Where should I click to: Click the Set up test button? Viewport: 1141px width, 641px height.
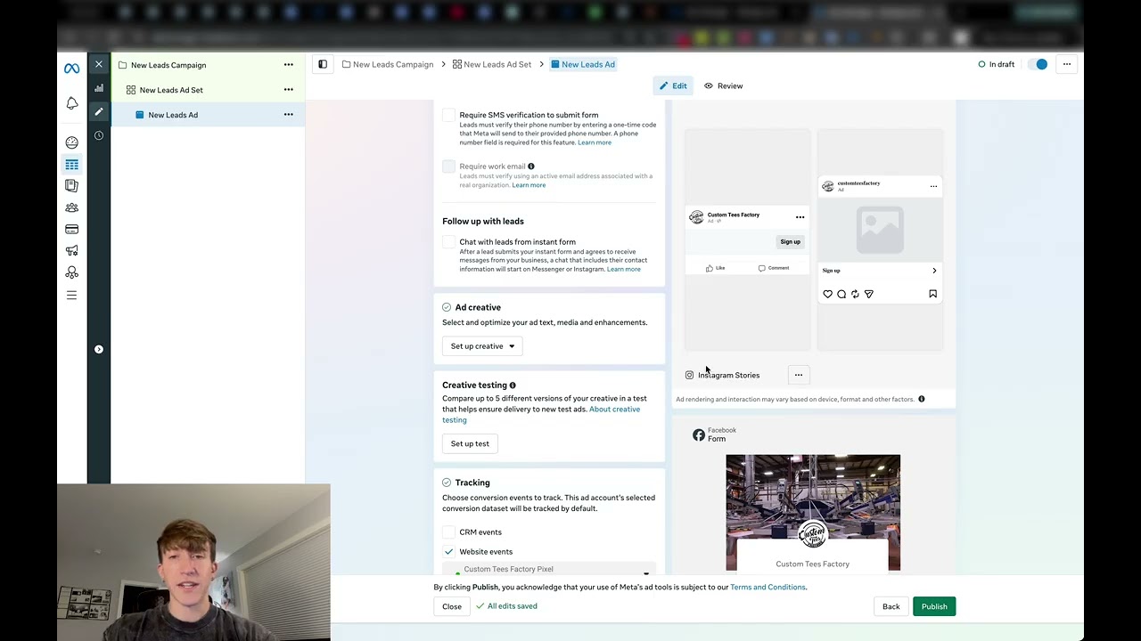coord(470,443)
